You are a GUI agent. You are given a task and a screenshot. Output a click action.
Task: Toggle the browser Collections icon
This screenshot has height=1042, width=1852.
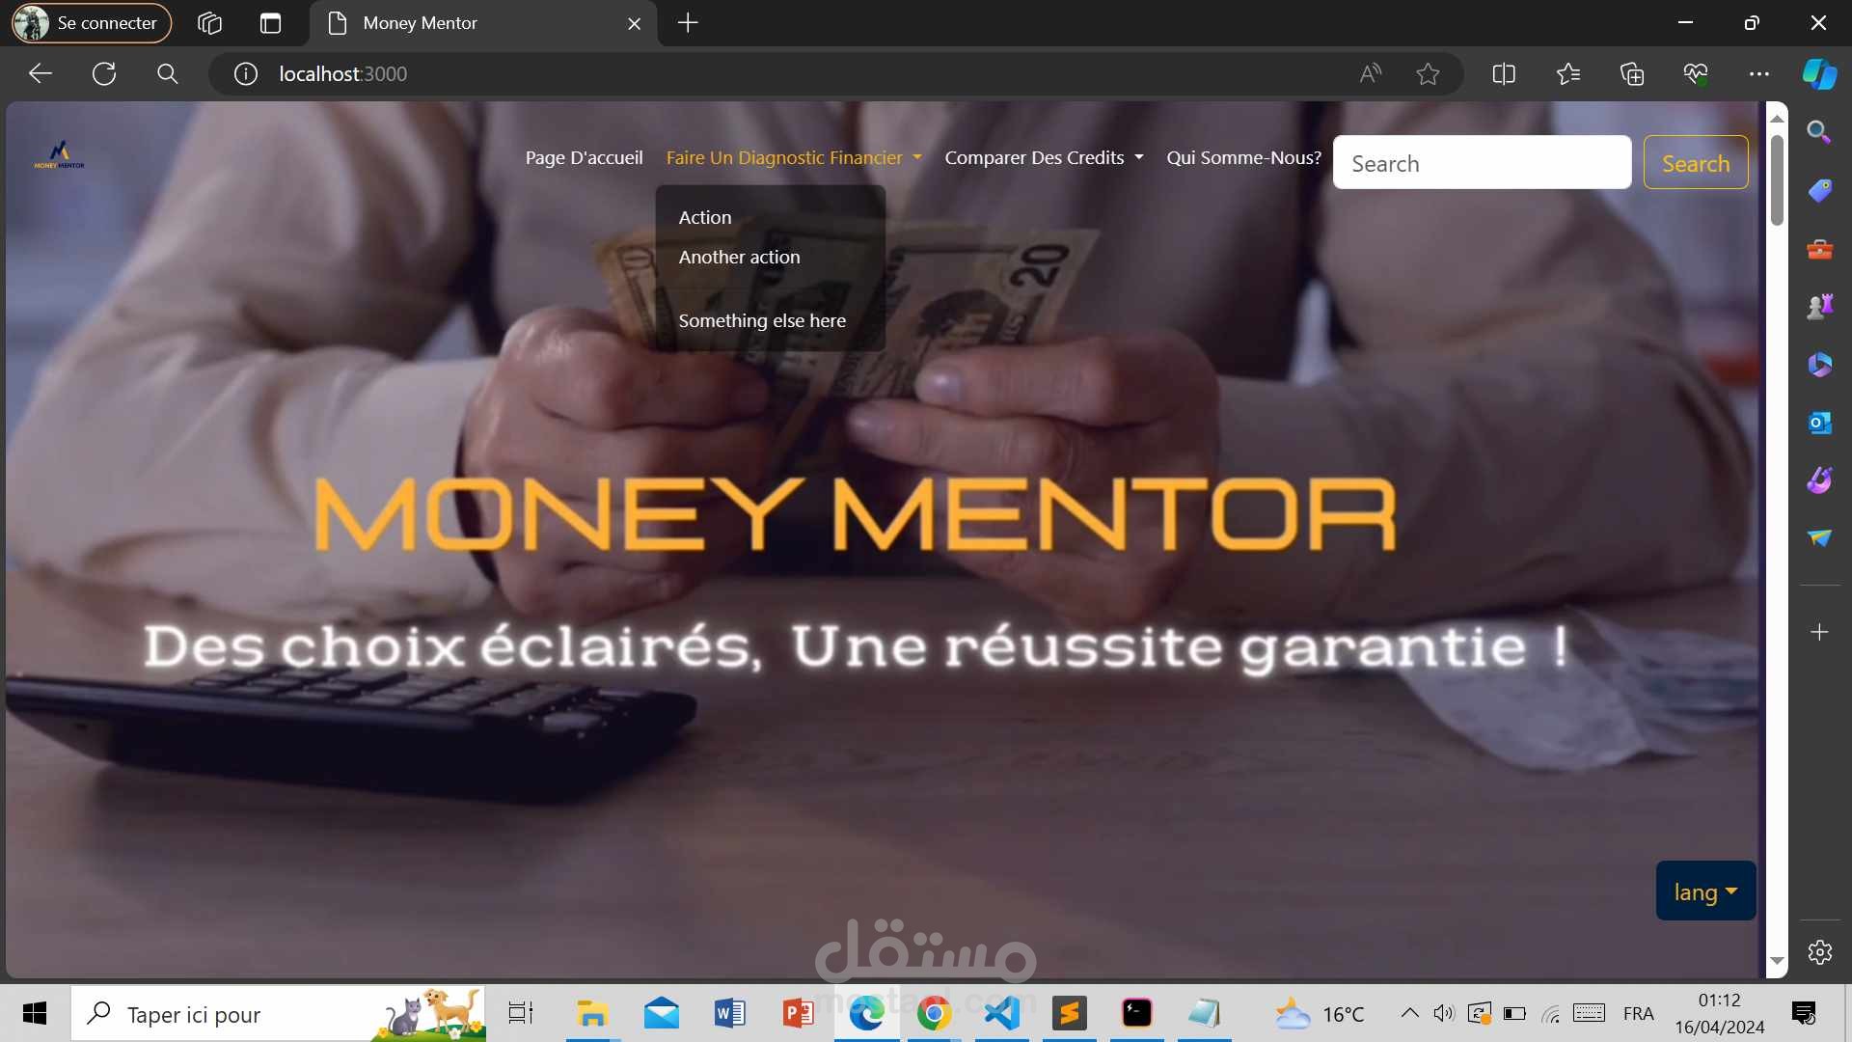click(x=1631, y=72)
